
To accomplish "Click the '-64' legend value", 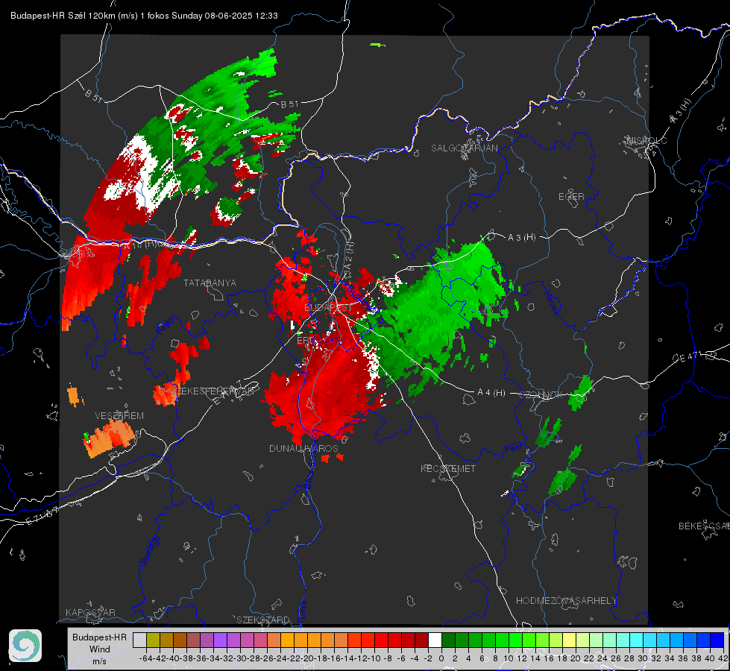I will click(145, 658).
